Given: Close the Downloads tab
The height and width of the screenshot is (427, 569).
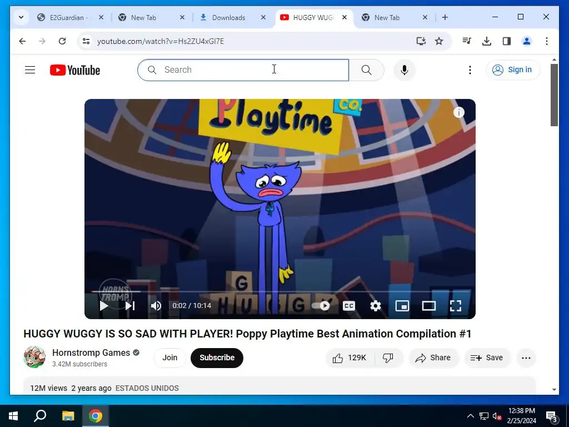Looking at the screenshot, I should [x=263, y=17].
